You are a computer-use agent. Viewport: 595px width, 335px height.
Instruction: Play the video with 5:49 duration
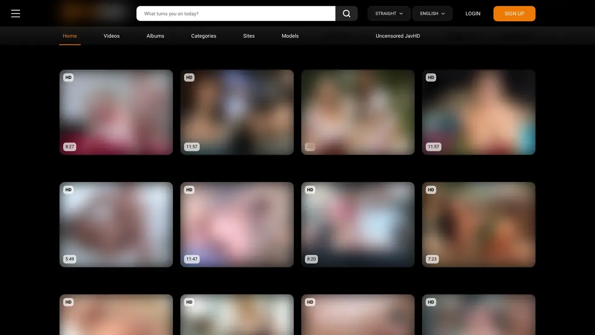pyautogui.click(x=116, y=224)
